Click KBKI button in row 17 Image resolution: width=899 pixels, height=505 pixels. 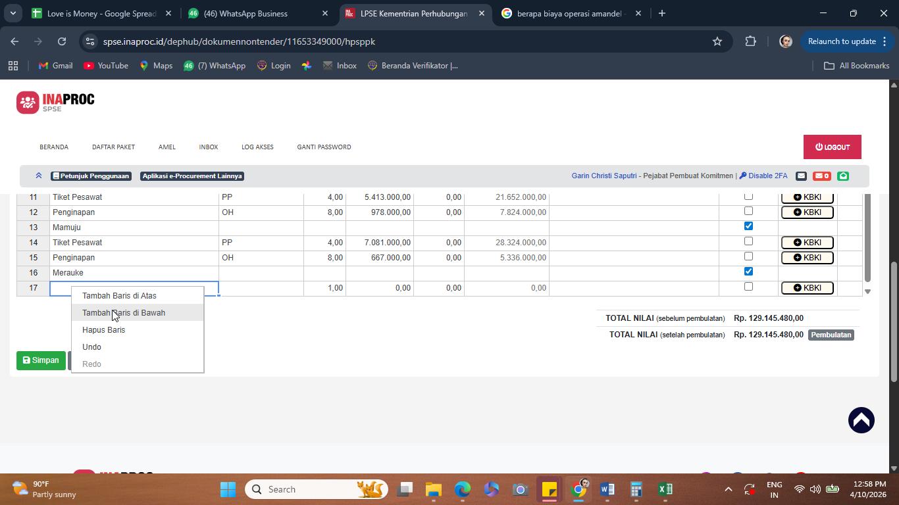pos(808,288)
